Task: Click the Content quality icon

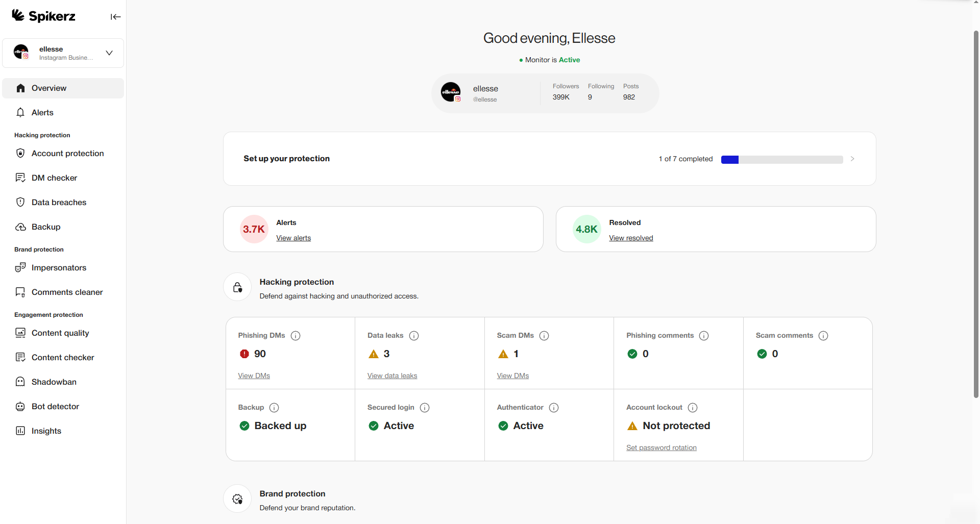Action: click(x=20, y=333)
